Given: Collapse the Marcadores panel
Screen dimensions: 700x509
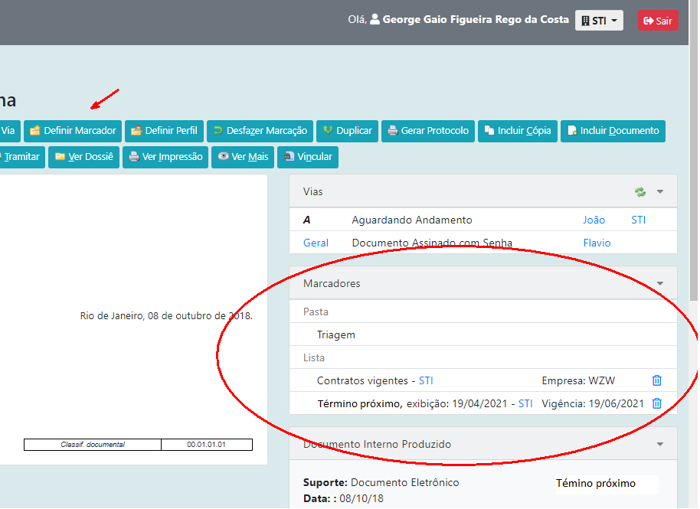Looking at the screenshot, I should tap(660, 284).
